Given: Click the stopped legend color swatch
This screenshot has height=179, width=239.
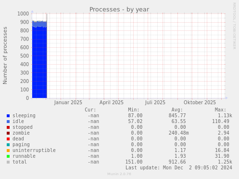Looking at the screenshot, I should [x=8, y=127].
